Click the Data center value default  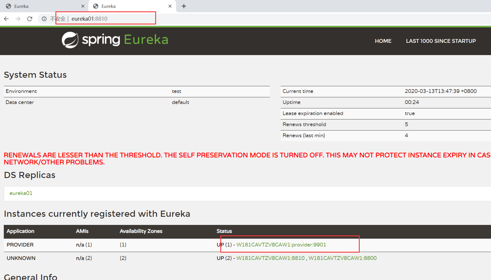point(180,102)
